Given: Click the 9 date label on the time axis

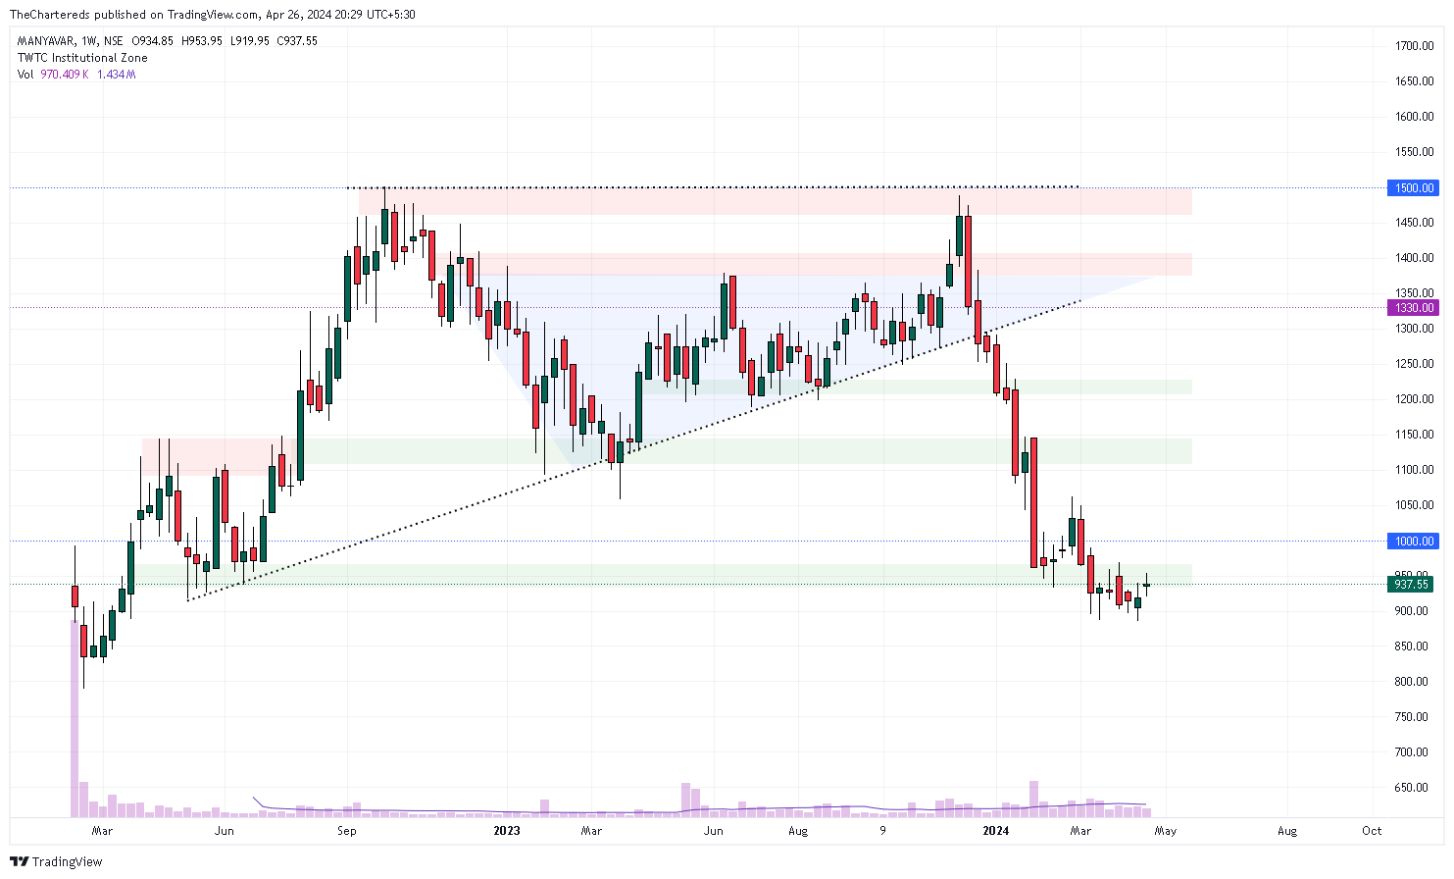Looking at the screenshot, I should point(882,831).
